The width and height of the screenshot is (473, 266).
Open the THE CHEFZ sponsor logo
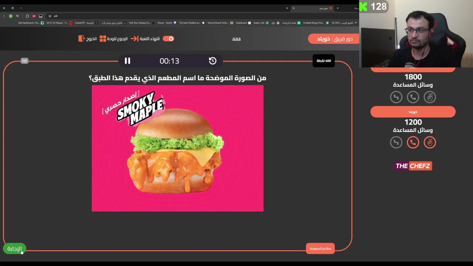point(413,166)
